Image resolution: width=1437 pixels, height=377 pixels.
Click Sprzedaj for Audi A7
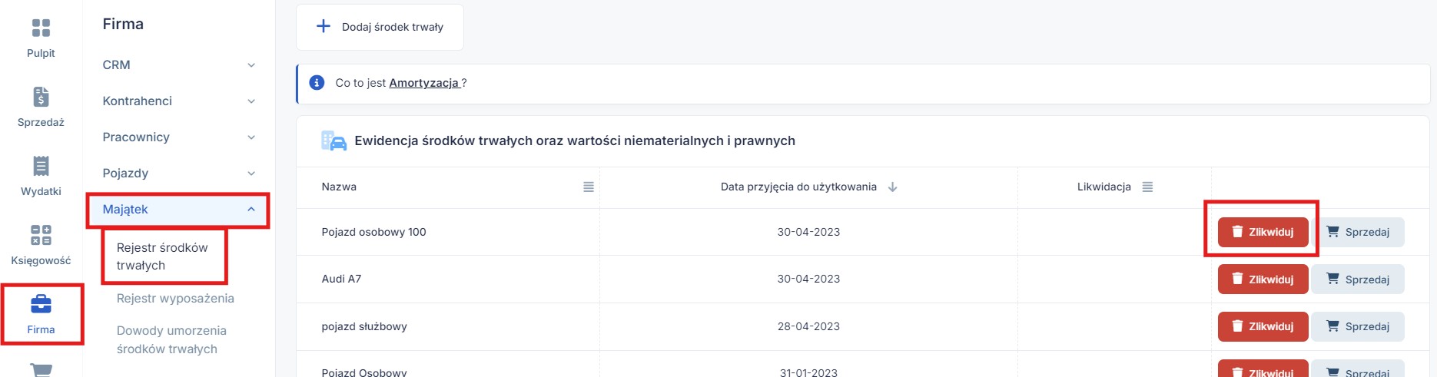click(x=1358, y=279)
